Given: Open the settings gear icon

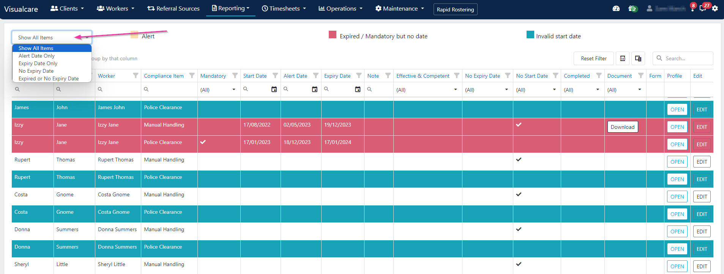Looking at the screenshot, I should tap(715, 8).
